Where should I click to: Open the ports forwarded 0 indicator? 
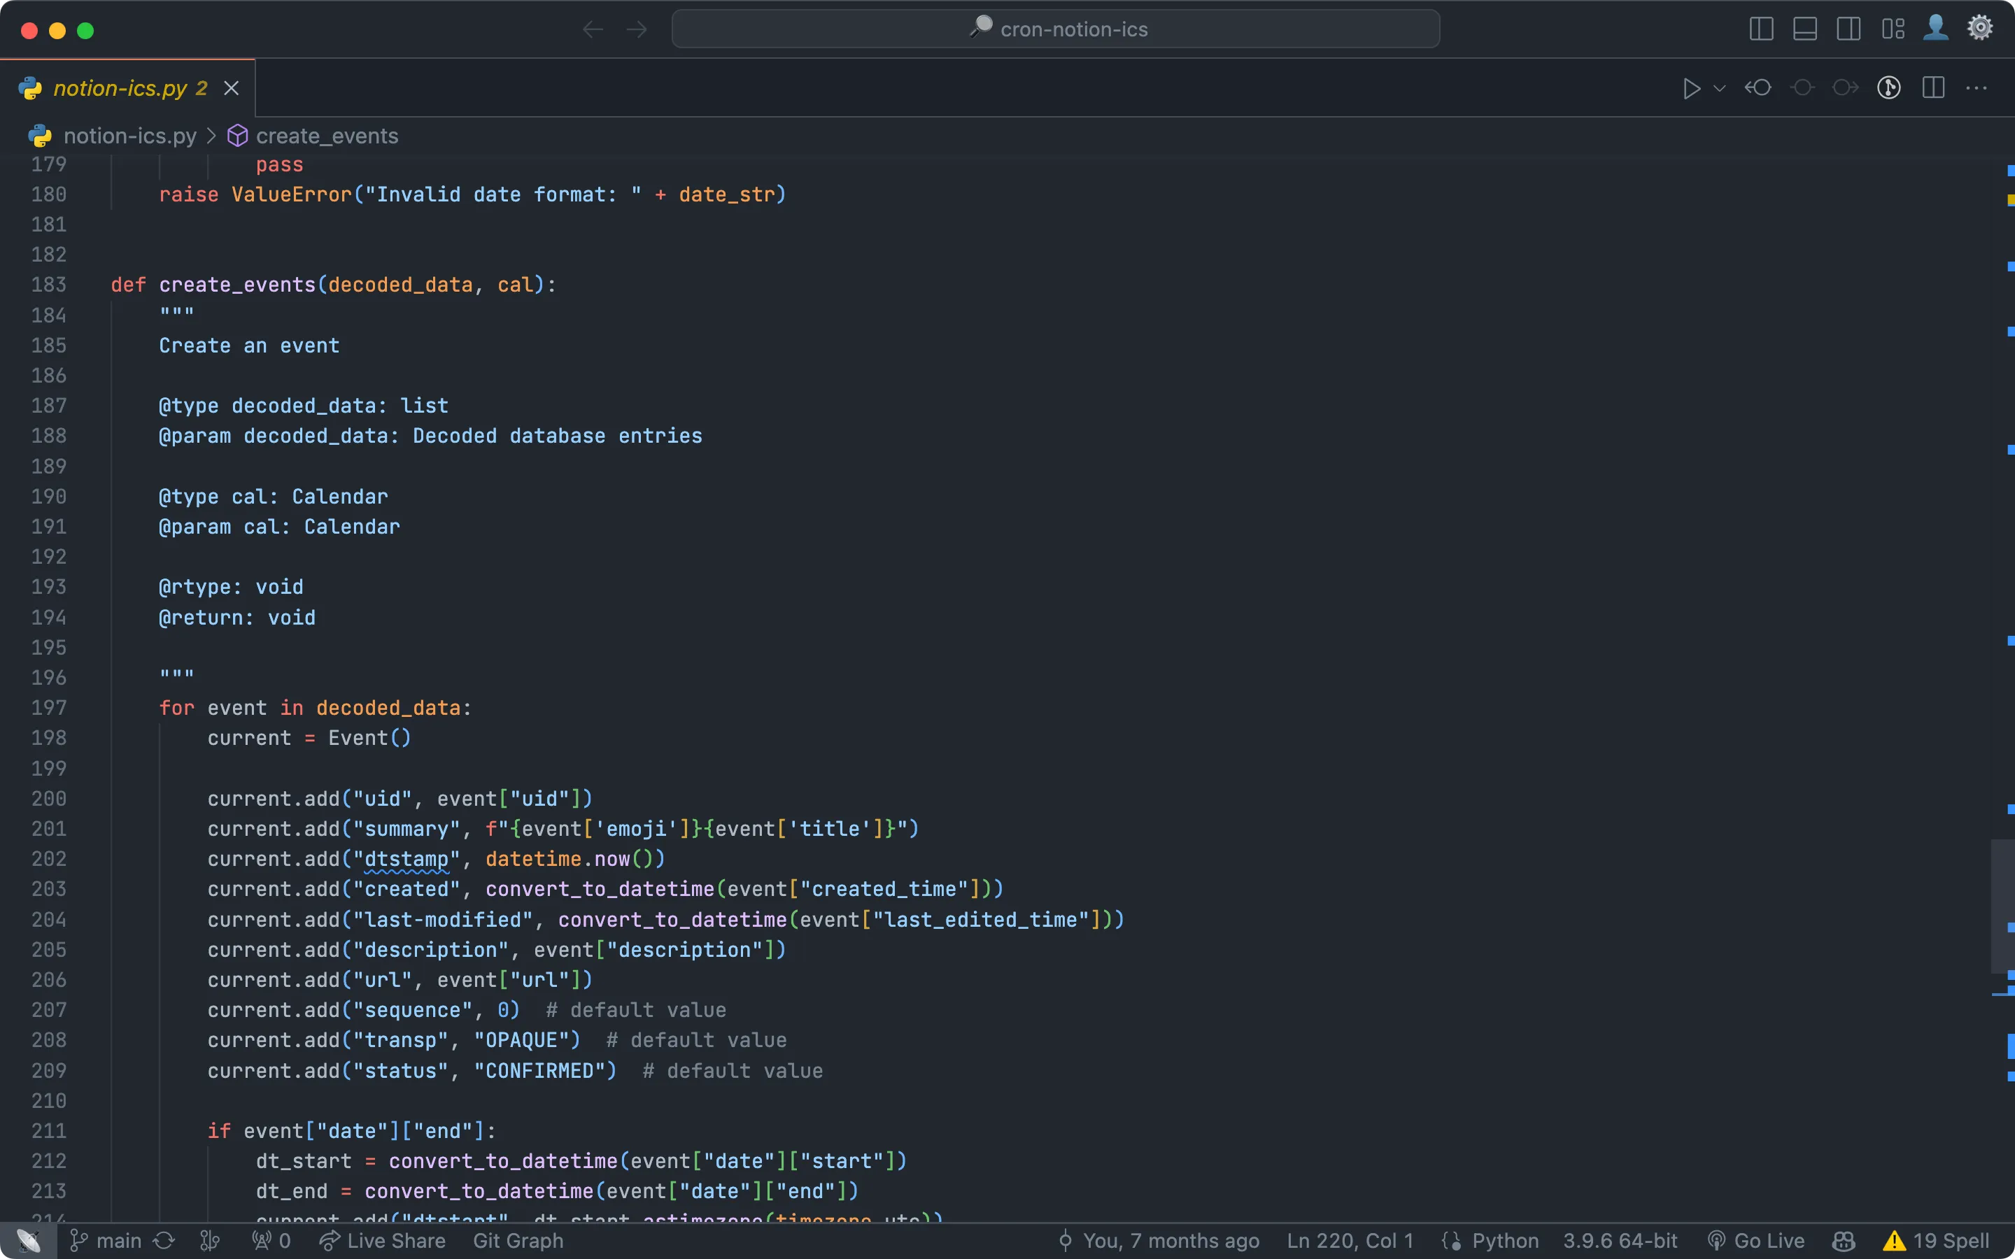(271, 1241)
